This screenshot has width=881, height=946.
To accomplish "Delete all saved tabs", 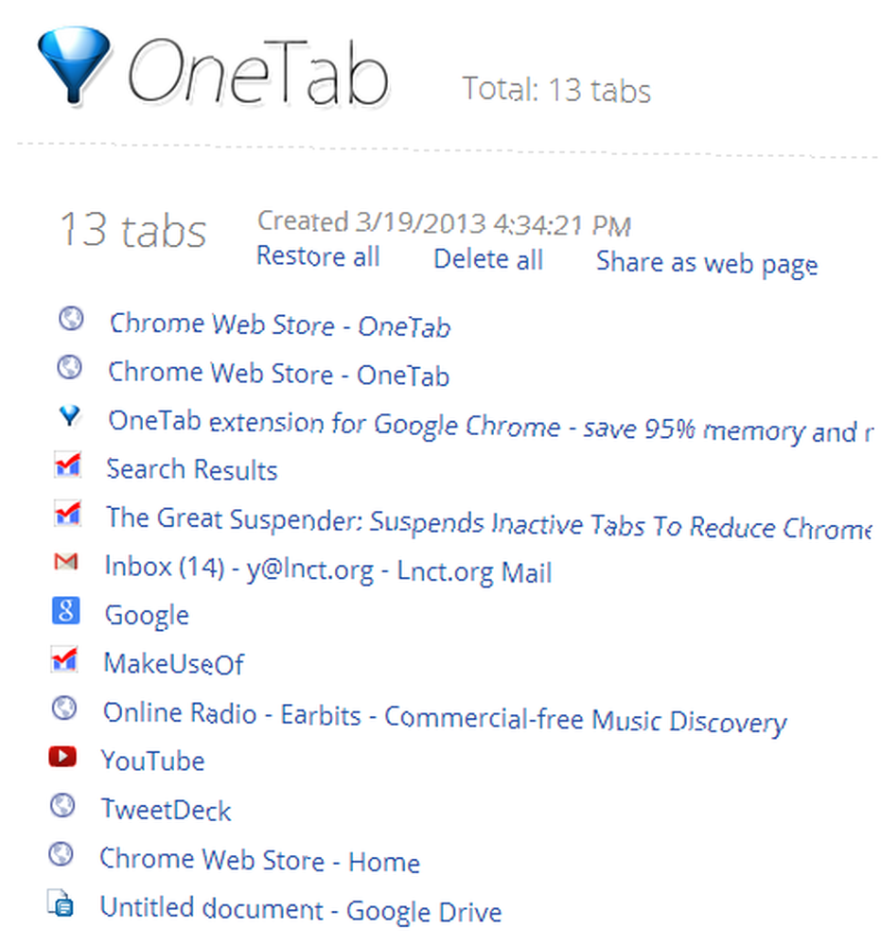I will click(488, 260).
